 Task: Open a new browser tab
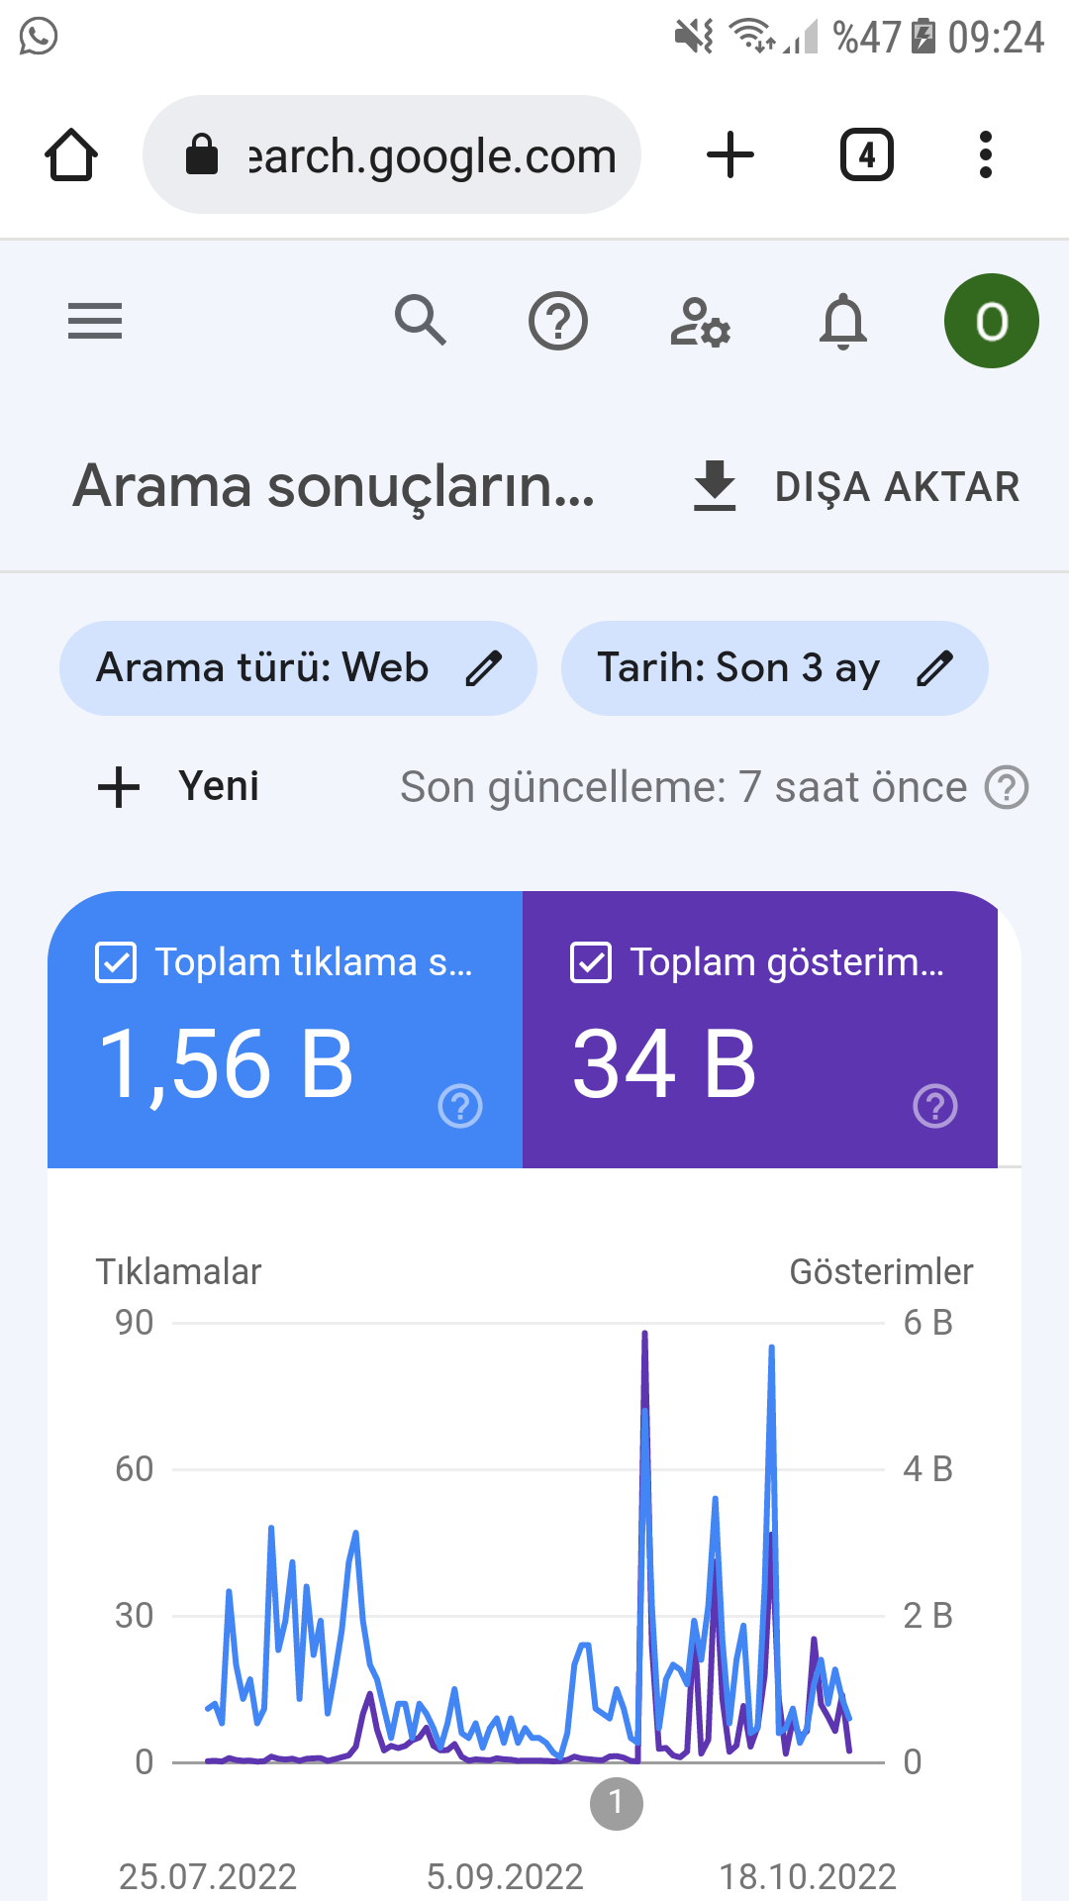coord(730,154)
